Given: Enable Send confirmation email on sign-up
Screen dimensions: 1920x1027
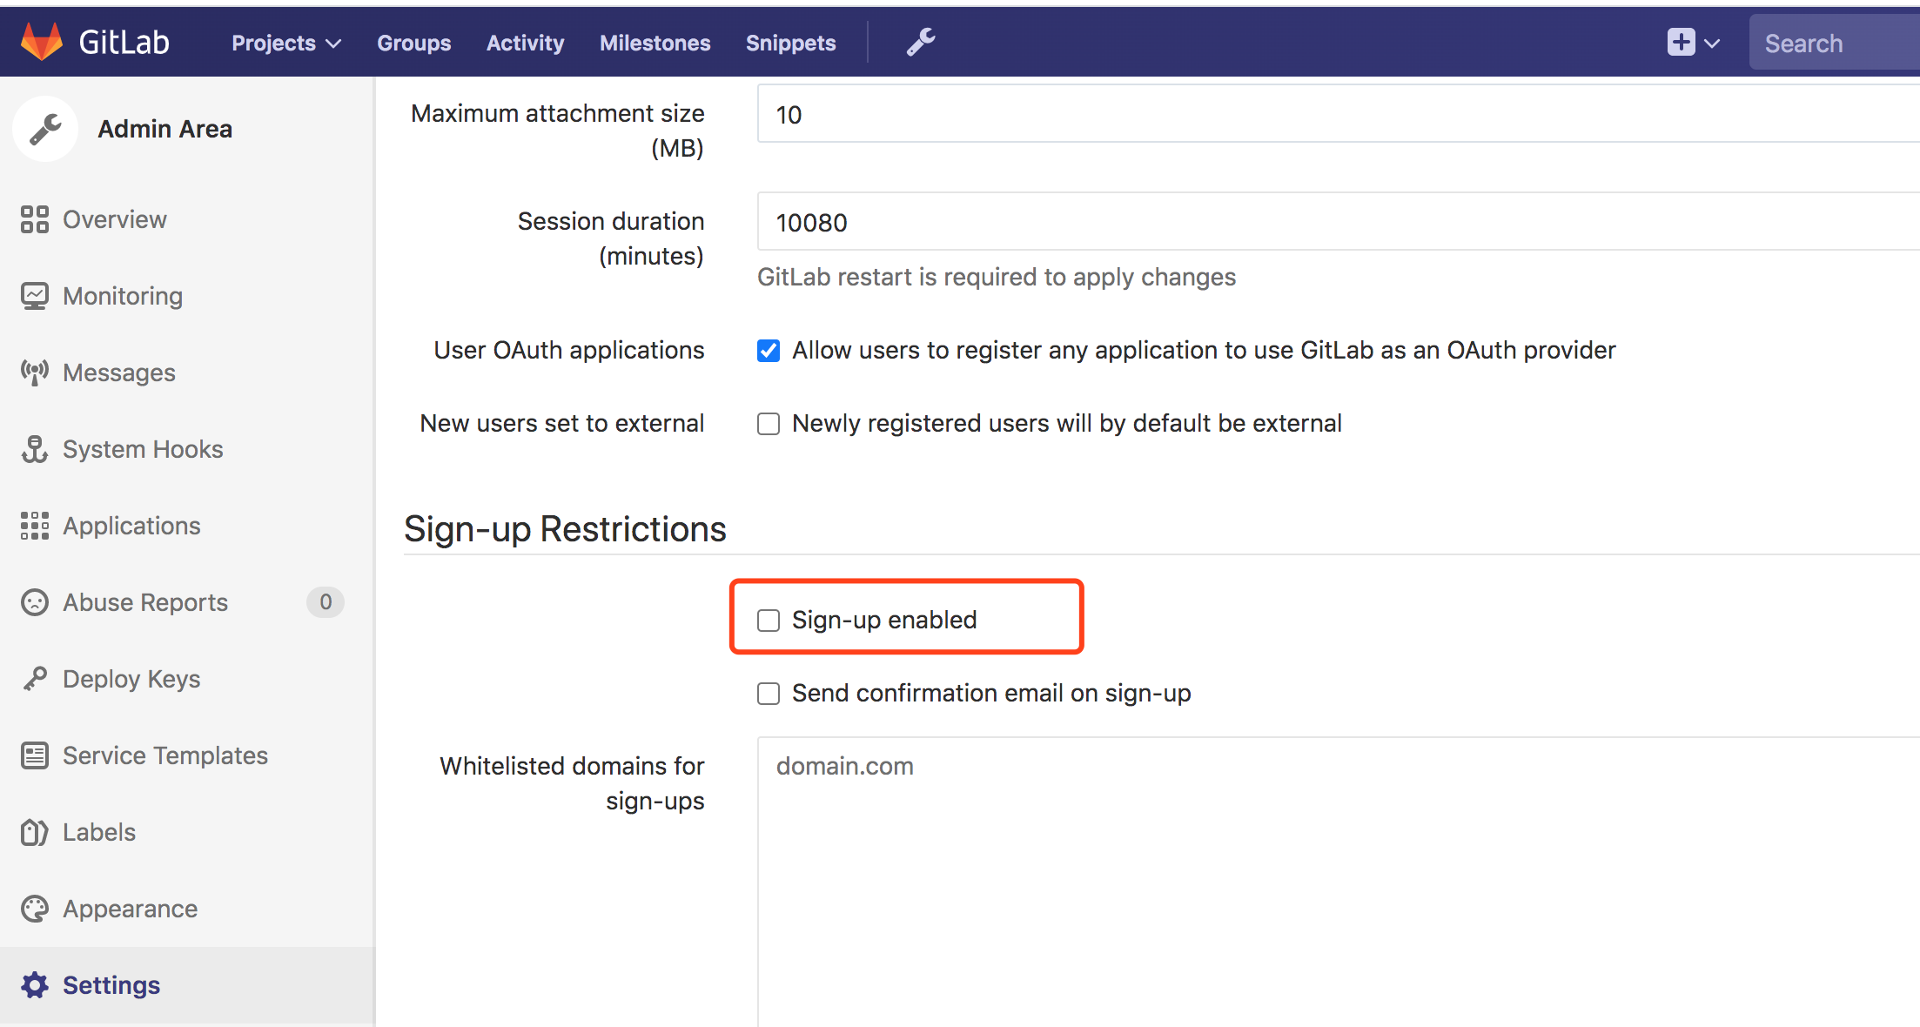Looking at the screenshot, I should pyautogui.click(x=769, y=694).
